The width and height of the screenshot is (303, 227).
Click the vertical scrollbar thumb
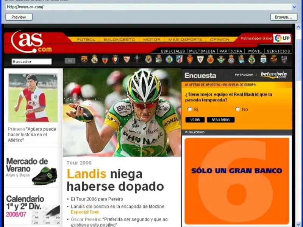298,59
